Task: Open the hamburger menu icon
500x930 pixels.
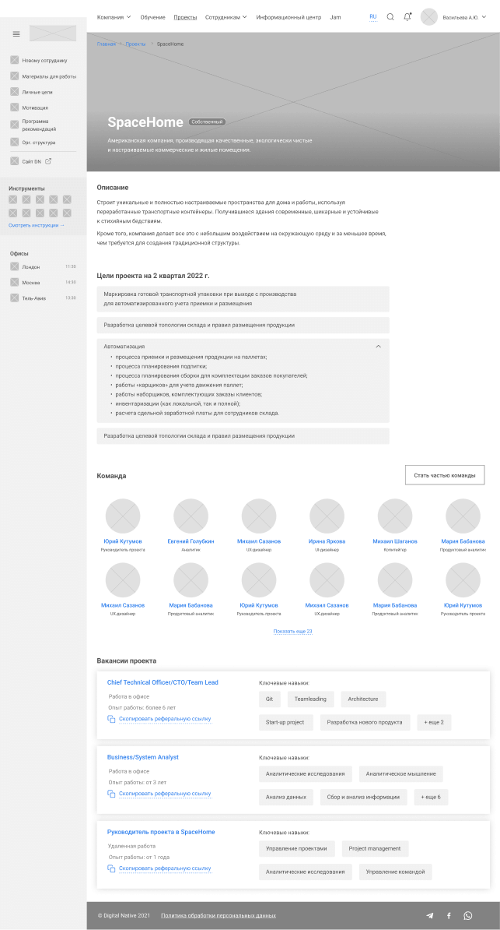Action: point(16,33)
